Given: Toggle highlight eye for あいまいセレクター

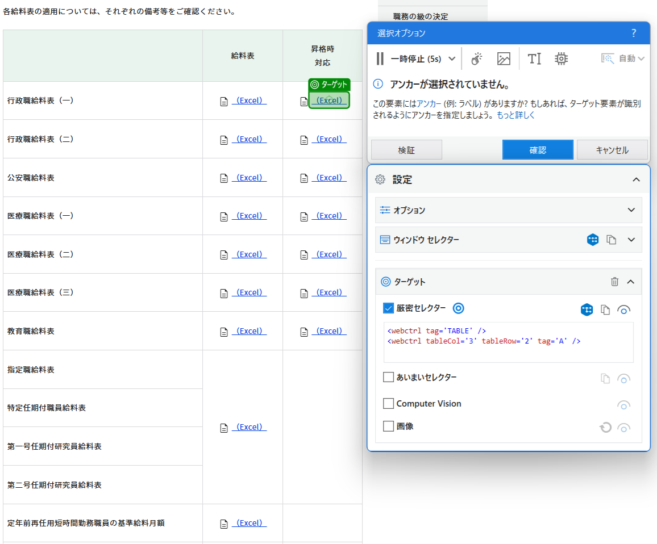Looking at the screenshot, I should [623, 379].
